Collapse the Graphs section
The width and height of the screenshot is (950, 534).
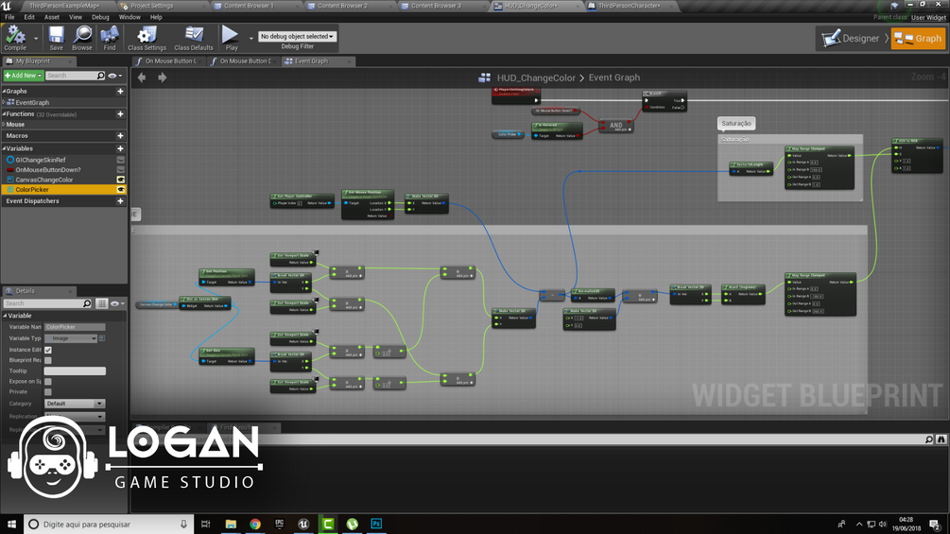(x=4, y=92)
